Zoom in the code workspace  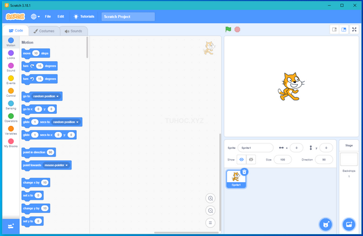pyautogui.click(x=211, y=198)
